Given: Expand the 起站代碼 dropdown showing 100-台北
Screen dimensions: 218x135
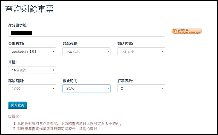Looking at the screenshot, I should pyautogui.click(x=86, y=51).
